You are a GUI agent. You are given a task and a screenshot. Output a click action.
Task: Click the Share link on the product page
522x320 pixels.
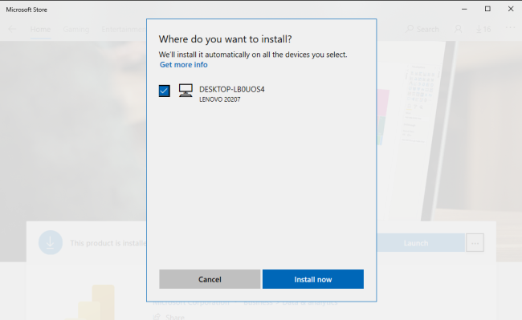(169, 317)
